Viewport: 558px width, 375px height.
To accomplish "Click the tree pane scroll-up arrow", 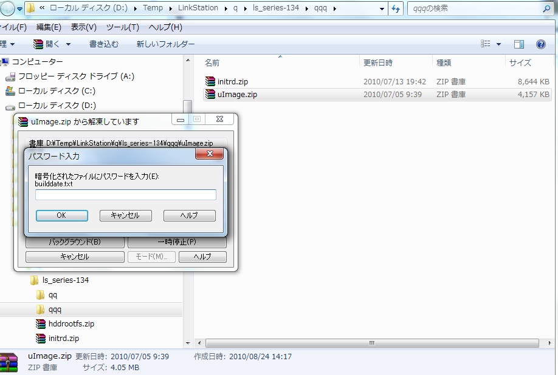I will [188, 61].
